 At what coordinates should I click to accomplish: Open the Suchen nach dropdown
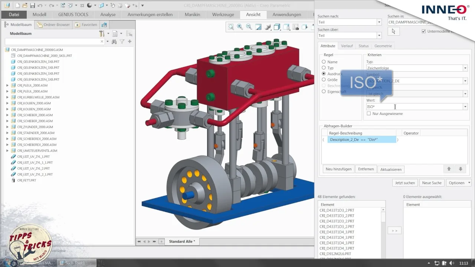coord(379,22)
